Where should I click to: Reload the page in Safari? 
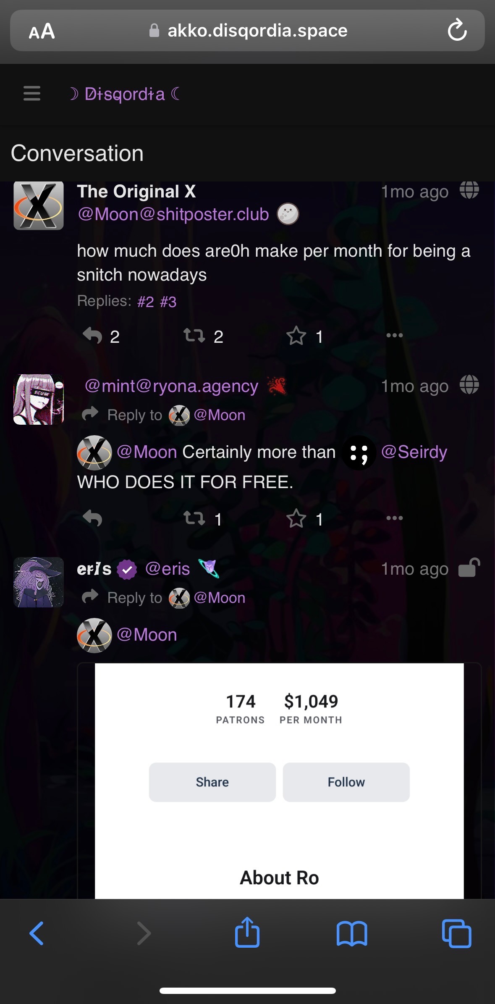pos(457,30)
